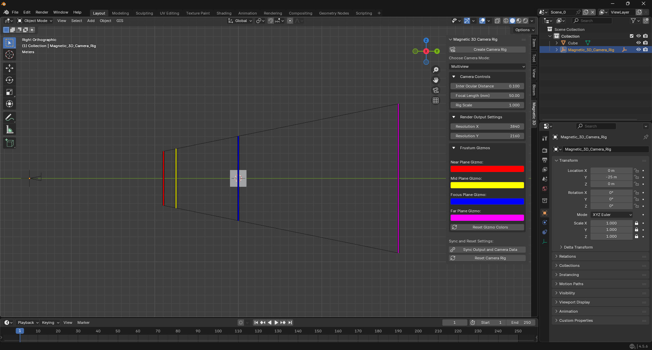Toggle Location X lock
The image size is (652, 350).
tap(637, 171)
